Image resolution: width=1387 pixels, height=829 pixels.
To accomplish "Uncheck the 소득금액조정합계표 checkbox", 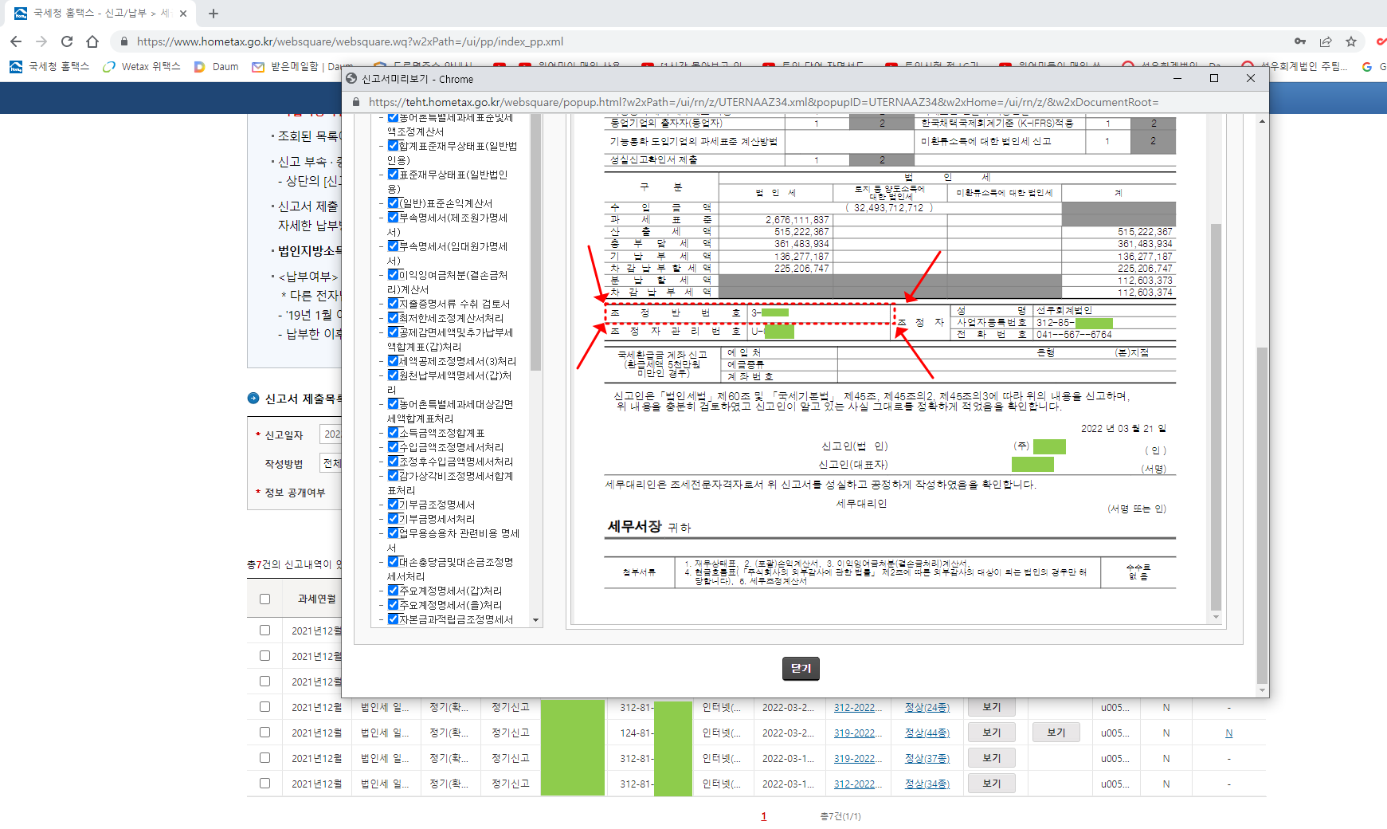I will [393, 433].
